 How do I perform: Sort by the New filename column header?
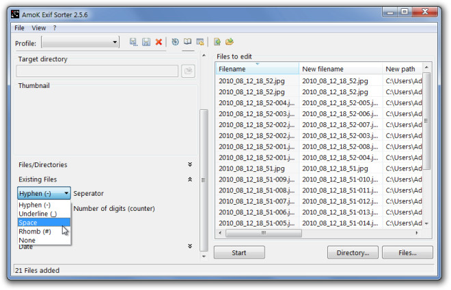click(341, 69)
